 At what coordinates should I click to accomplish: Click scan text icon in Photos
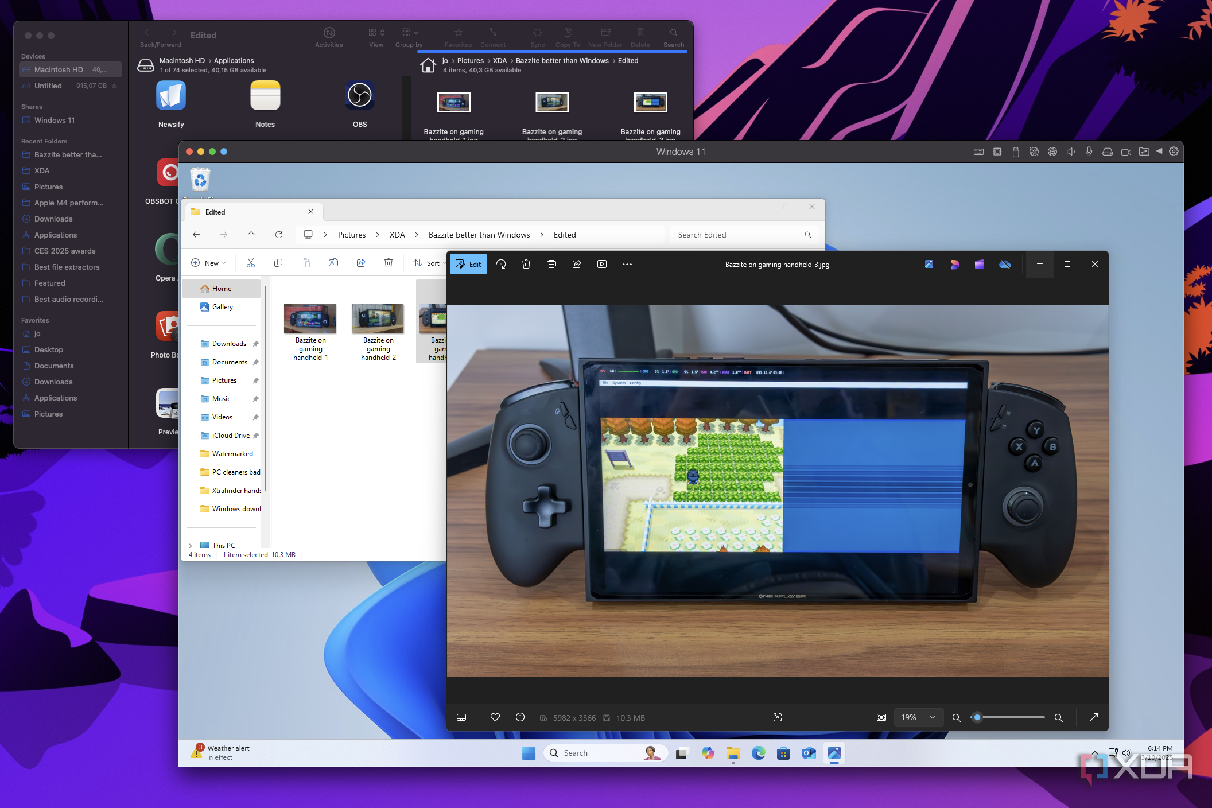[778, 717]
